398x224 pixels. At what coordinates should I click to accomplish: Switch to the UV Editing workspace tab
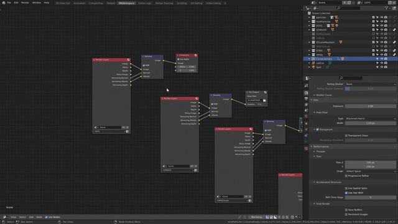(x=197, y=3)
